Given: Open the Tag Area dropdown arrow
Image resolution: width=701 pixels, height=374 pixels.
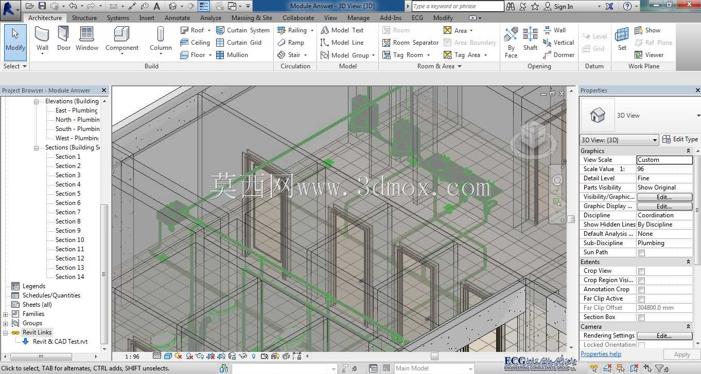Looking at the screenshot, I should tap(485, 55).
